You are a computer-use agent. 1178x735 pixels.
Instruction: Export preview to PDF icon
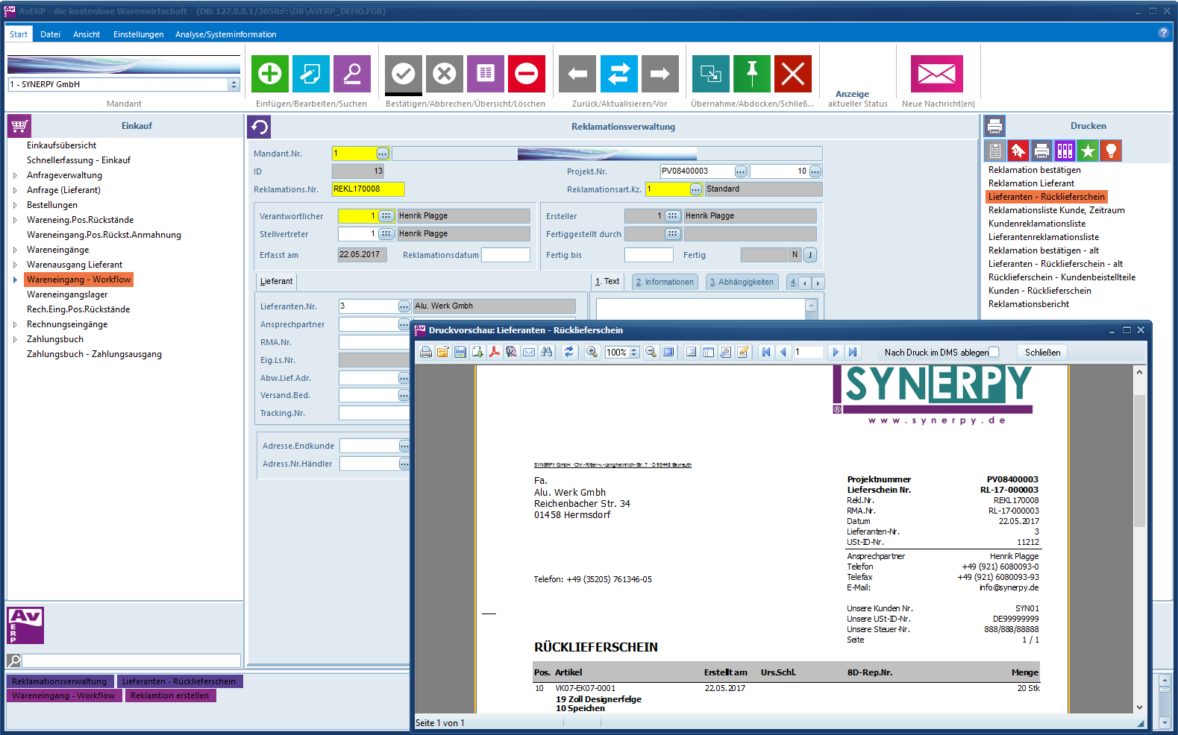(x=494, y=353)
